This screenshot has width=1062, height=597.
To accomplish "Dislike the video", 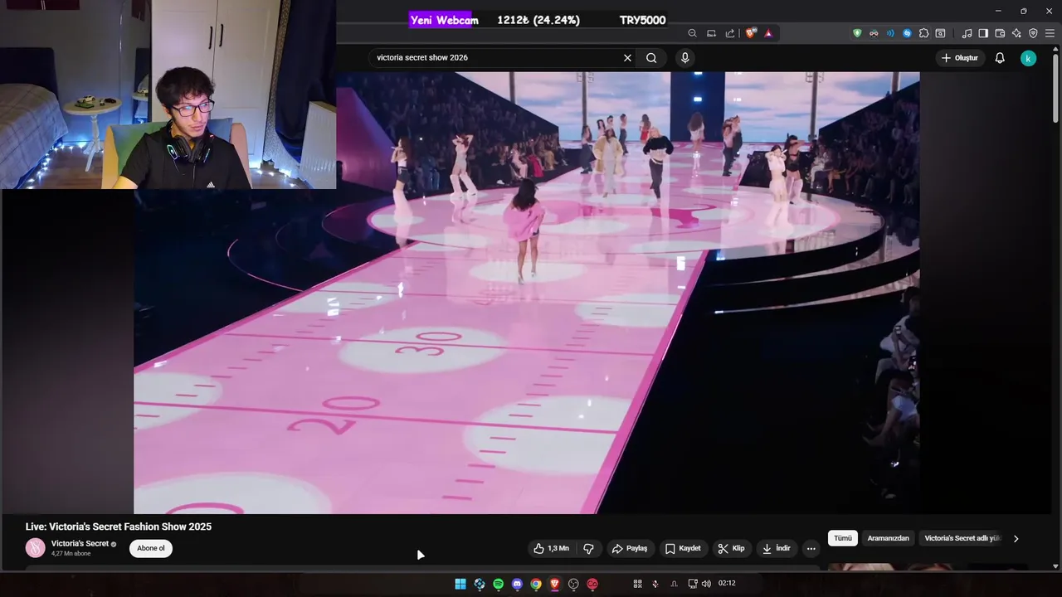I will pos(588,548).
